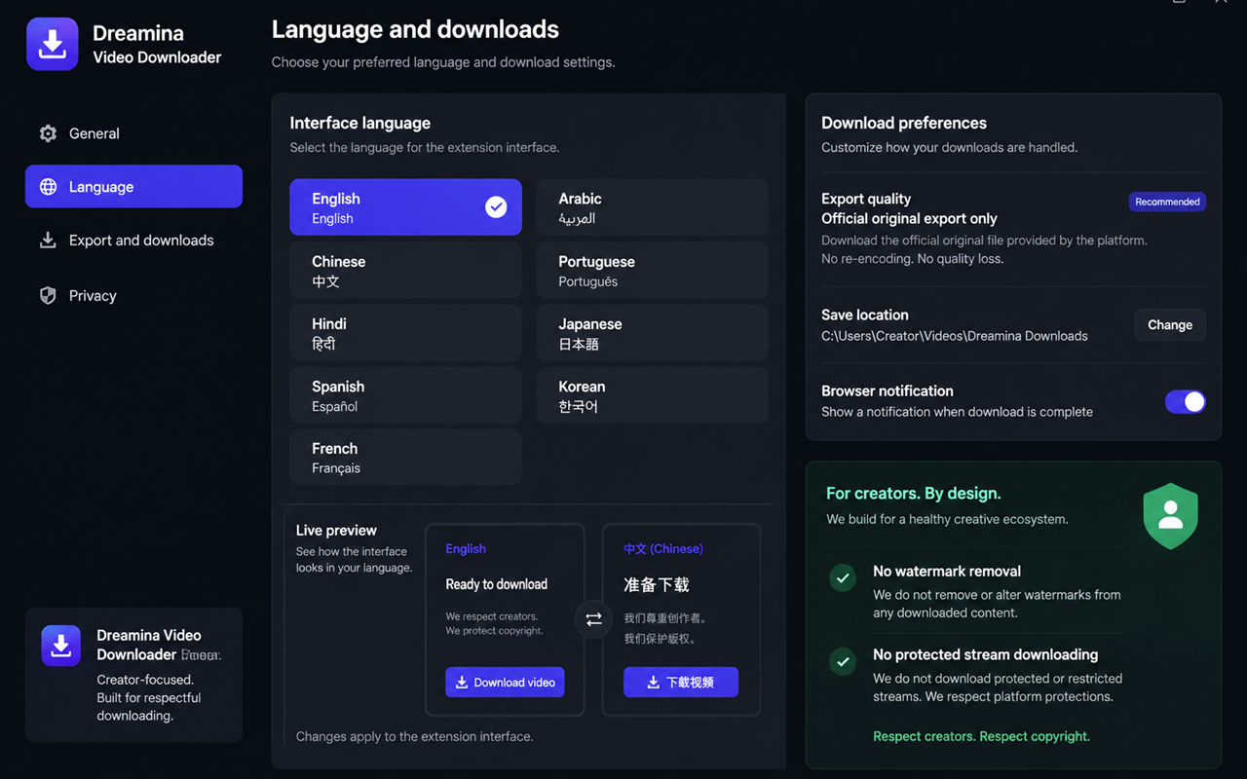Viewport: 1247px width, 779px height.
Task: Click the 'Language and downloads' heading
Action: coord(415,29)
